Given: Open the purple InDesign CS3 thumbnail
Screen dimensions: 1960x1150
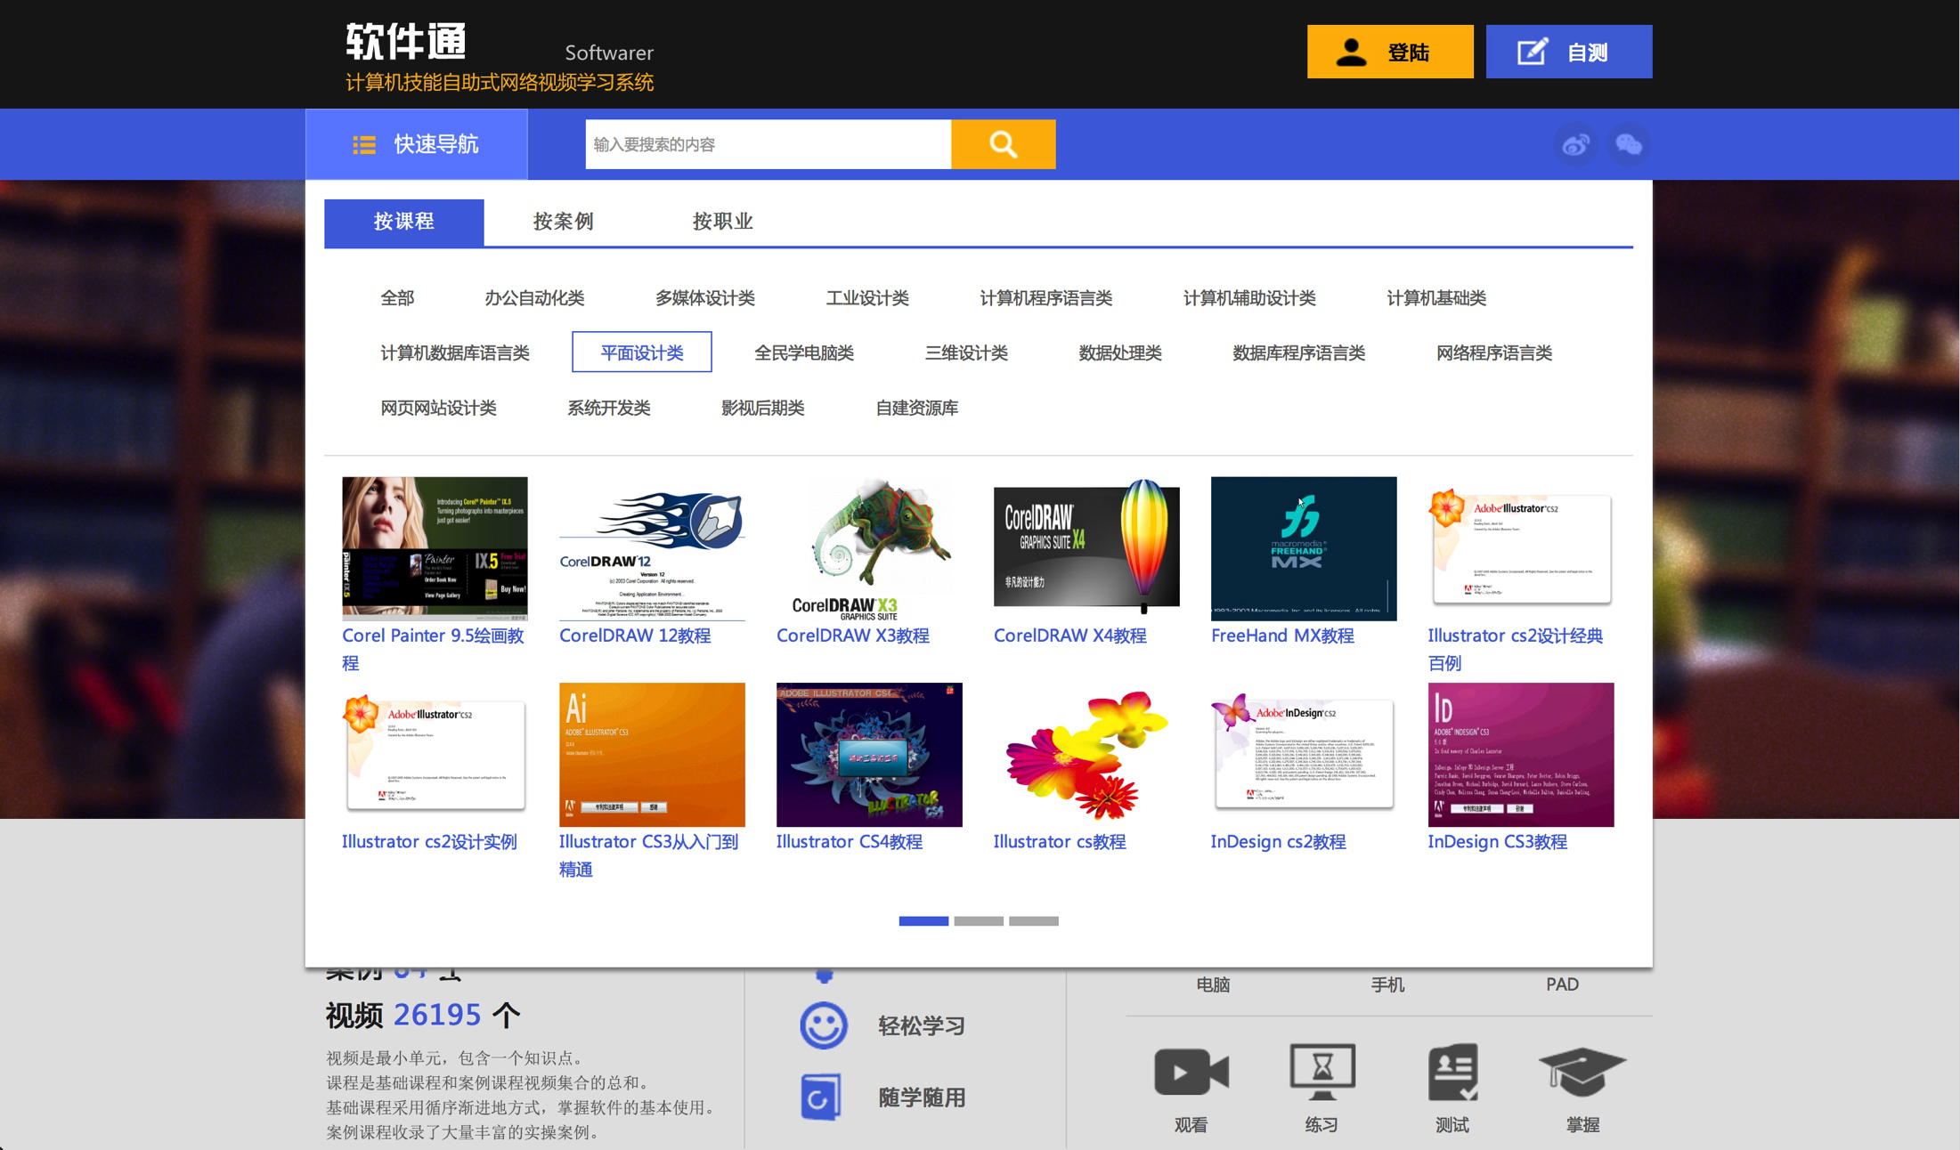Looking at the screenshot, I should [x=1521, y=755].
